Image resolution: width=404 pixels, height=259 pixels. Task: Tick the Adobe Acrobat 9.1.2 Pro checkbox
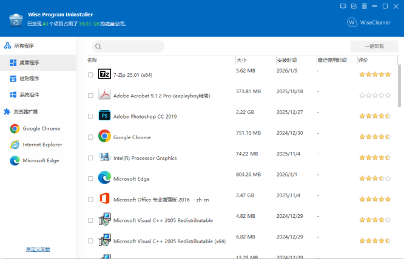point(90,96)
